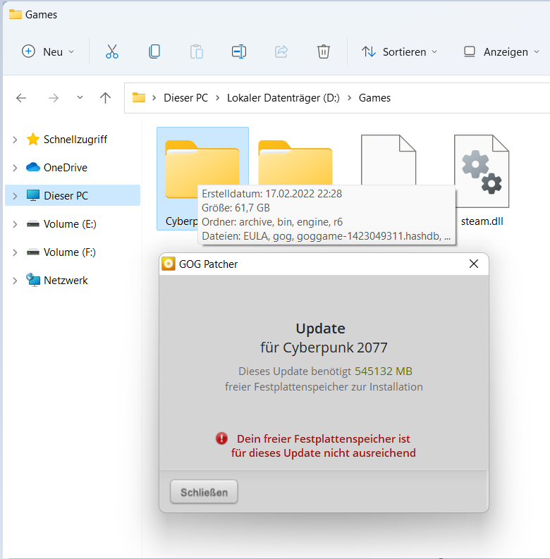
Task: Click the GOG Patcher title icon
Action: pos(169,264)
